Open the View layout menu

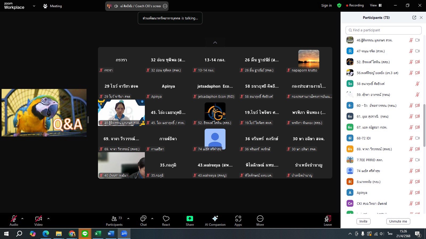click(376, 5)
